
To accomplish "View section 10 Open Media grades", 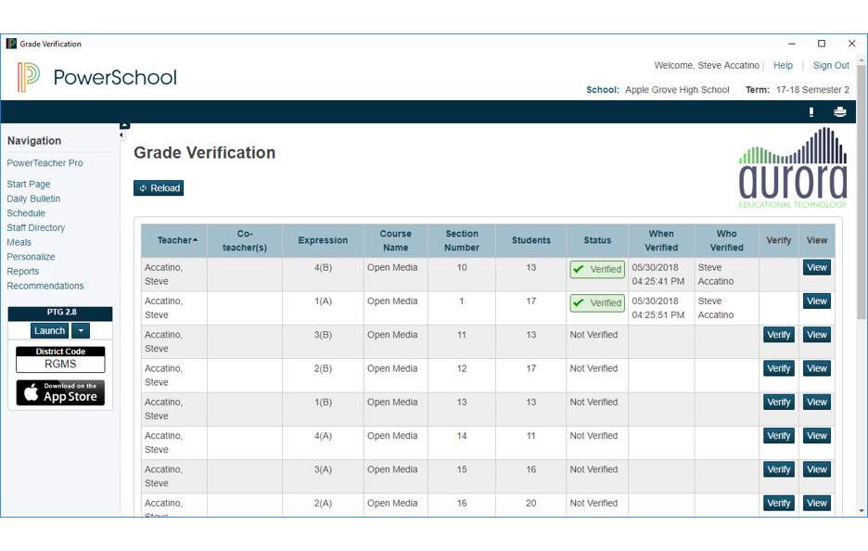I will click(816, 267).
